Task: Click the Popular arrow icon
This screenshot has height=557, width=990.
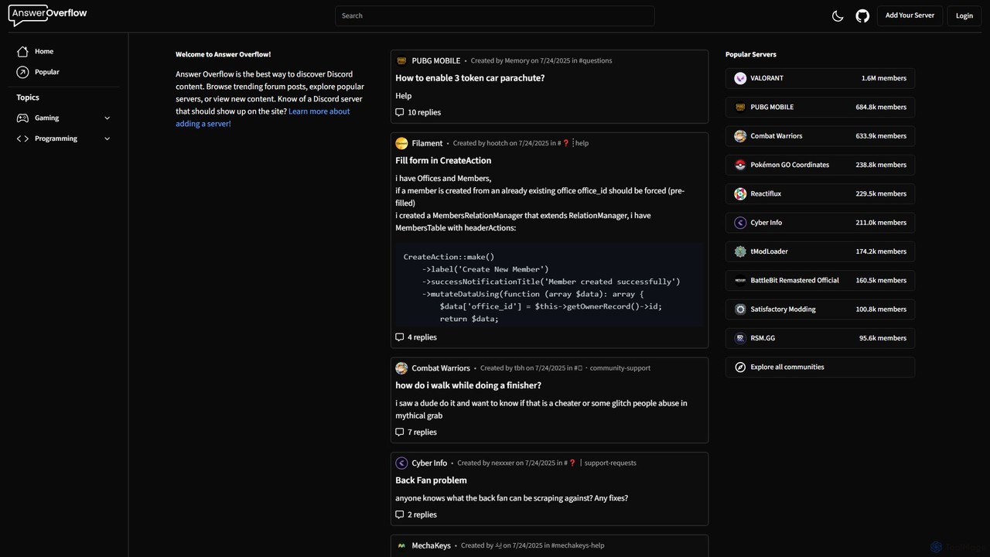Action: pos(22,72)
